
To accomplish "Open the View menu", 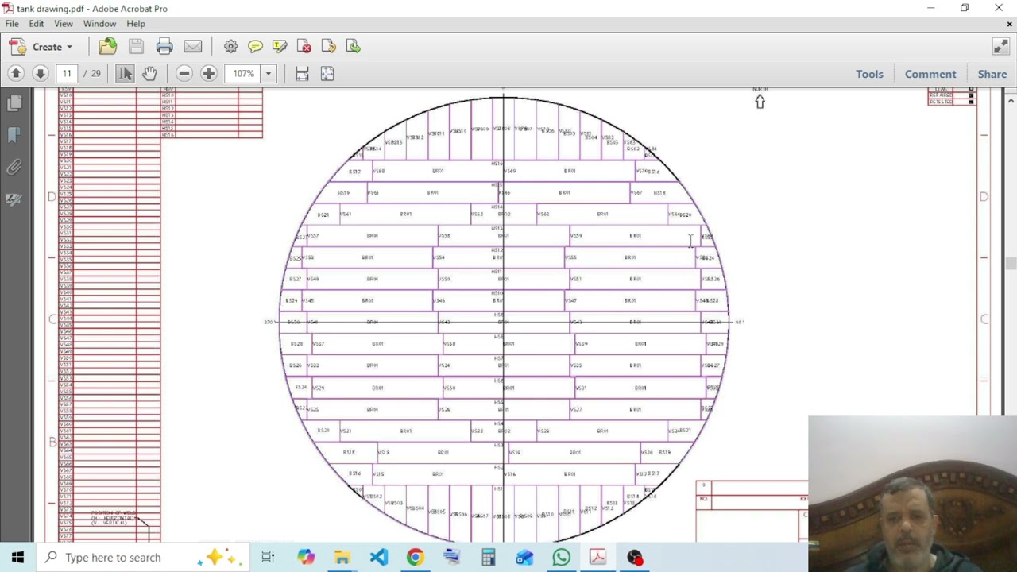I will pyautogui.click(x=63, y=24).
